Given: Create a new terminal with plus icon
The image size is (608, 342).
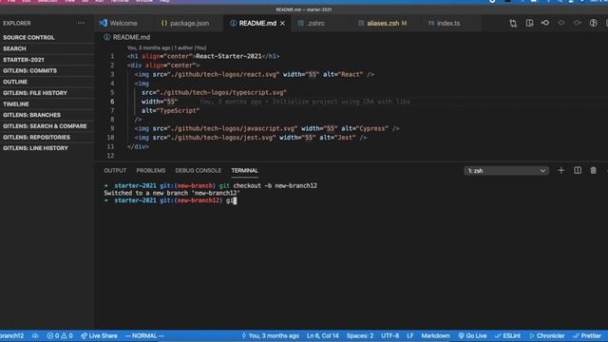Looking at the screenshot, I should pyautogui.click(x=560, y=171).
